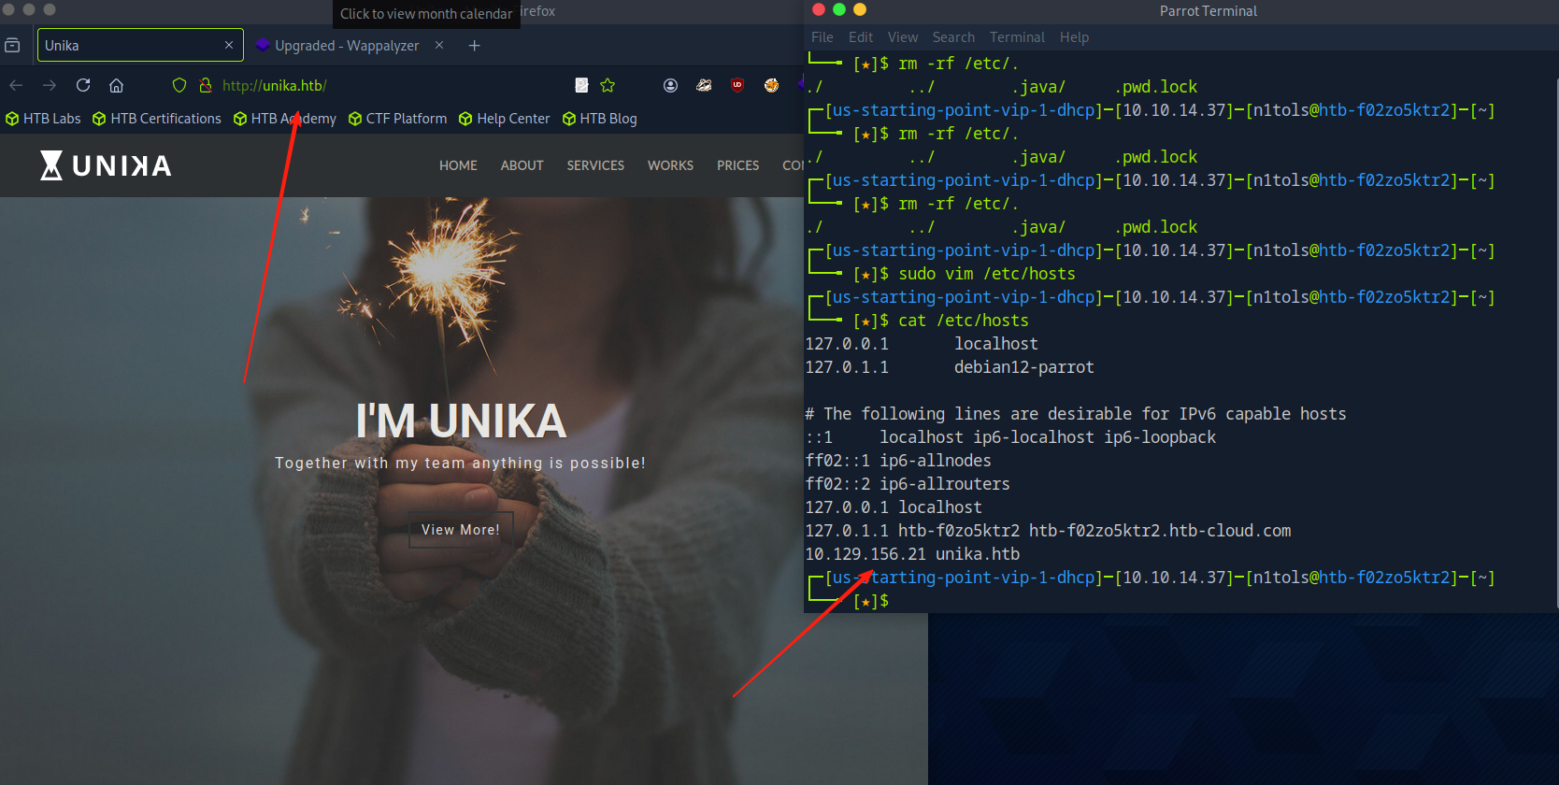Open the HTB Labs bookmark

click(44, 119)
